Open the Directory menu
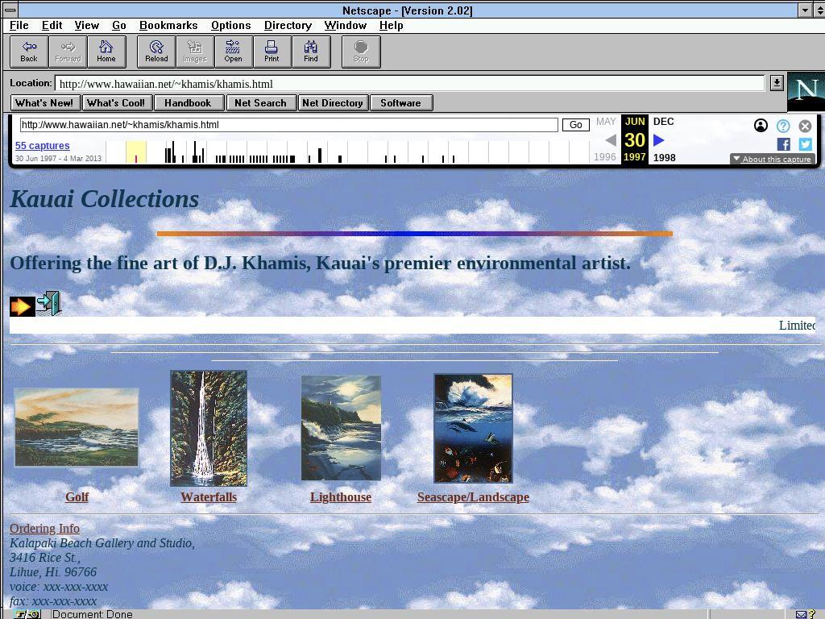 point(288,25)
